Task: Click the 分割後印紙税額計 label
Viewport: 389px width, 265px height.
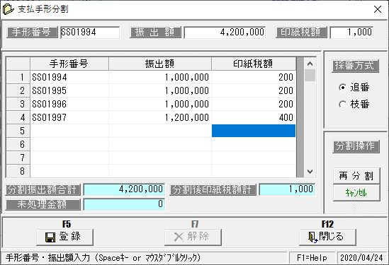Action: coord(213,190)
